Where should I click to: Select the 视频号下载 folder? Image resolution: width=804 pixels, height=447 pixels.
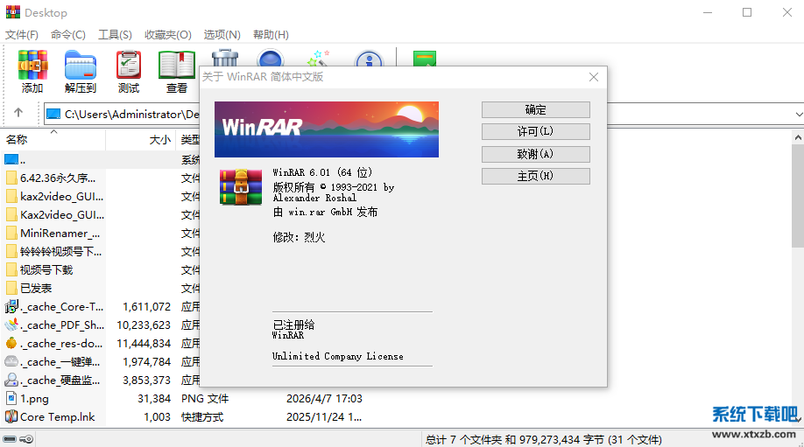(x=46, y=269)
